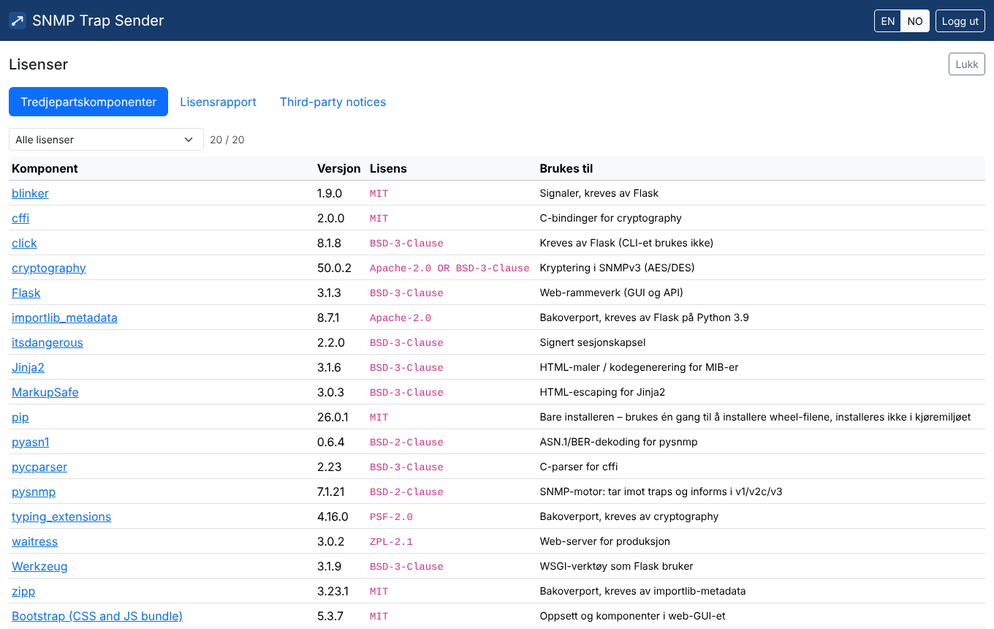The image size is (994, 629).
Task: Click the Versjon column header
Action: 339,168
